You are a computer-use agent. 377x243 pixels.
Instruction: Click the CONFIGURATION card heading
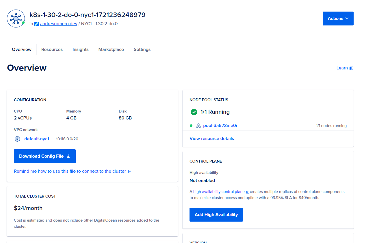[30, 100]
